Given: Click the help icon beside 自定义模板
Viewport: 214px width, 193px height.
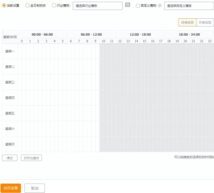Looking at the screenshot, I should pyautogui.click(x=160, y=5).
